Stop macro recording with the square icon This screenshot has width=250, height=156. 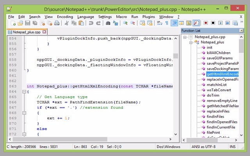point(213,23)
